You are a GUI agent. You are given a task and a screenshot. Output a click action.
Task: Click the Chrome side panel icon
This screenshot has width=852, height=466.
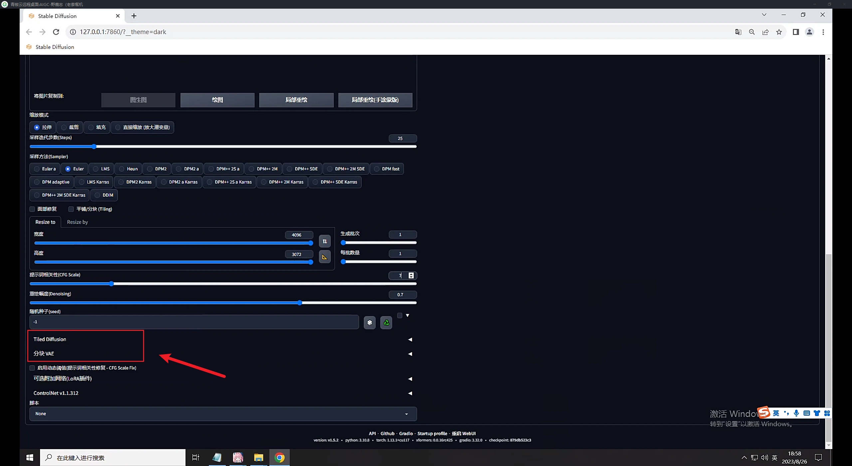point(795,32)
